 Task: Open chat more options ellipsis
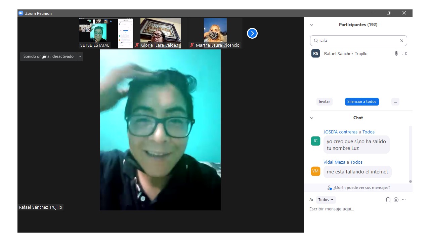click(x=404, y=200)
